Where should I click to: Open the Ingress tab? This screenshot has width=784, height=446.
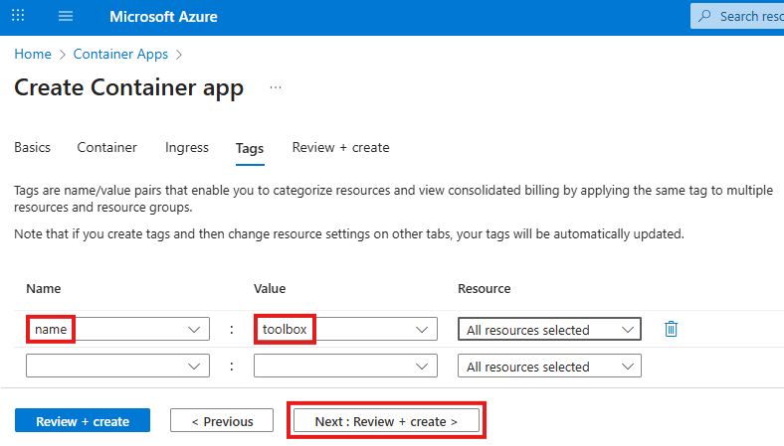point(187,147)
